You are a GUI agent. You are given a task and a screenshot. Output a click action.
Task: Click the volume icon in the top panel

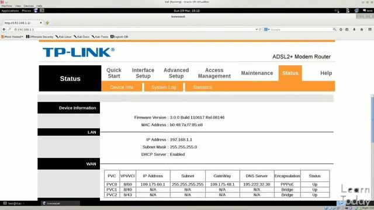[x=337, y=10]
